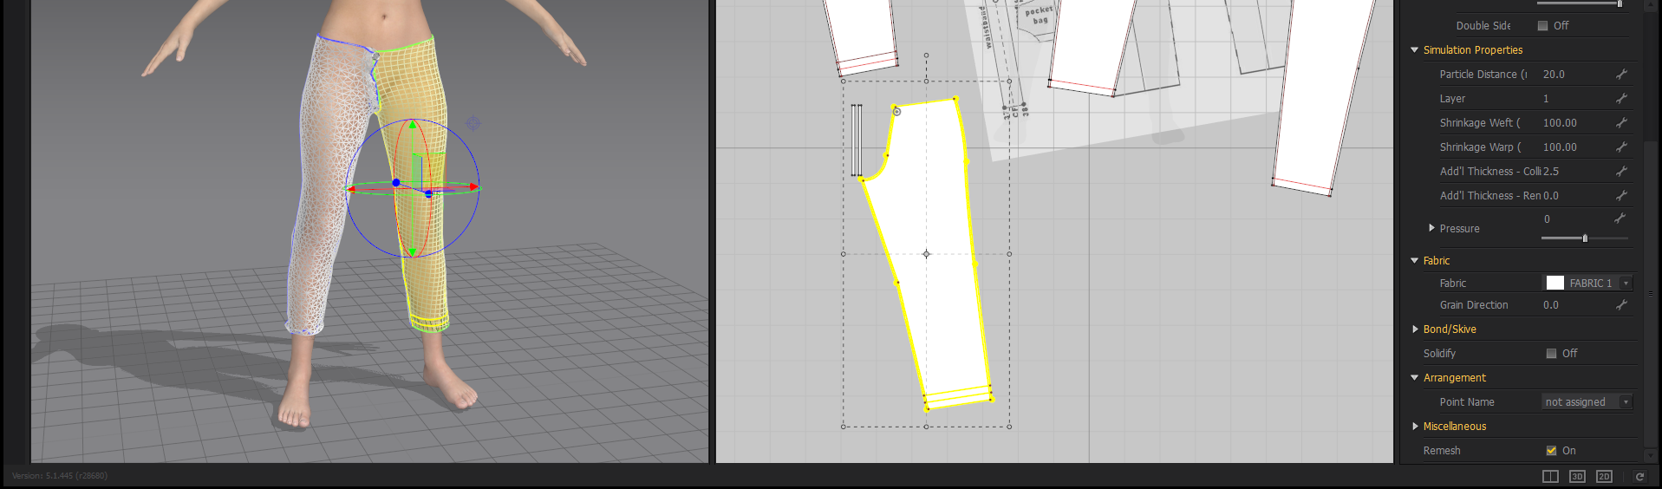
Task: Click wrench icon beside Layer value
Action: pyautogui.click(x=1621, y=99)
